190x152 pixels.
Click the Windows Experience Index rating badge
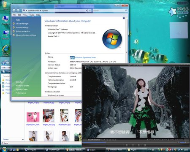pyautogui.click(x=72, y=57)
